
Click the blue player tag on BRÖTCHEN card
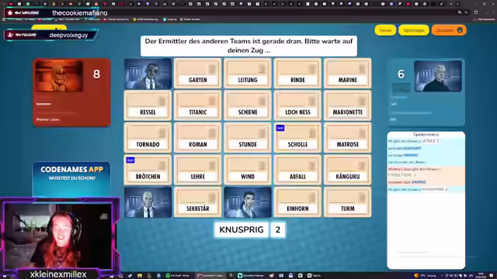pyautogui.click(x=130, y=160)
